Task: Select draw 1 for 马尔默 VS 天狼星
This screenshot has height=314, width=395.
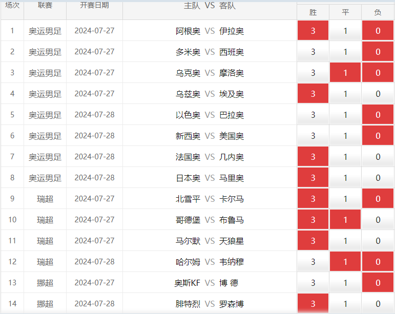Action: (345, 241)
